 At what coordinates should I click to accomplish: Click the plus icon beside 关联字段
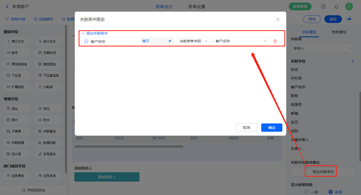pos(352,61)
